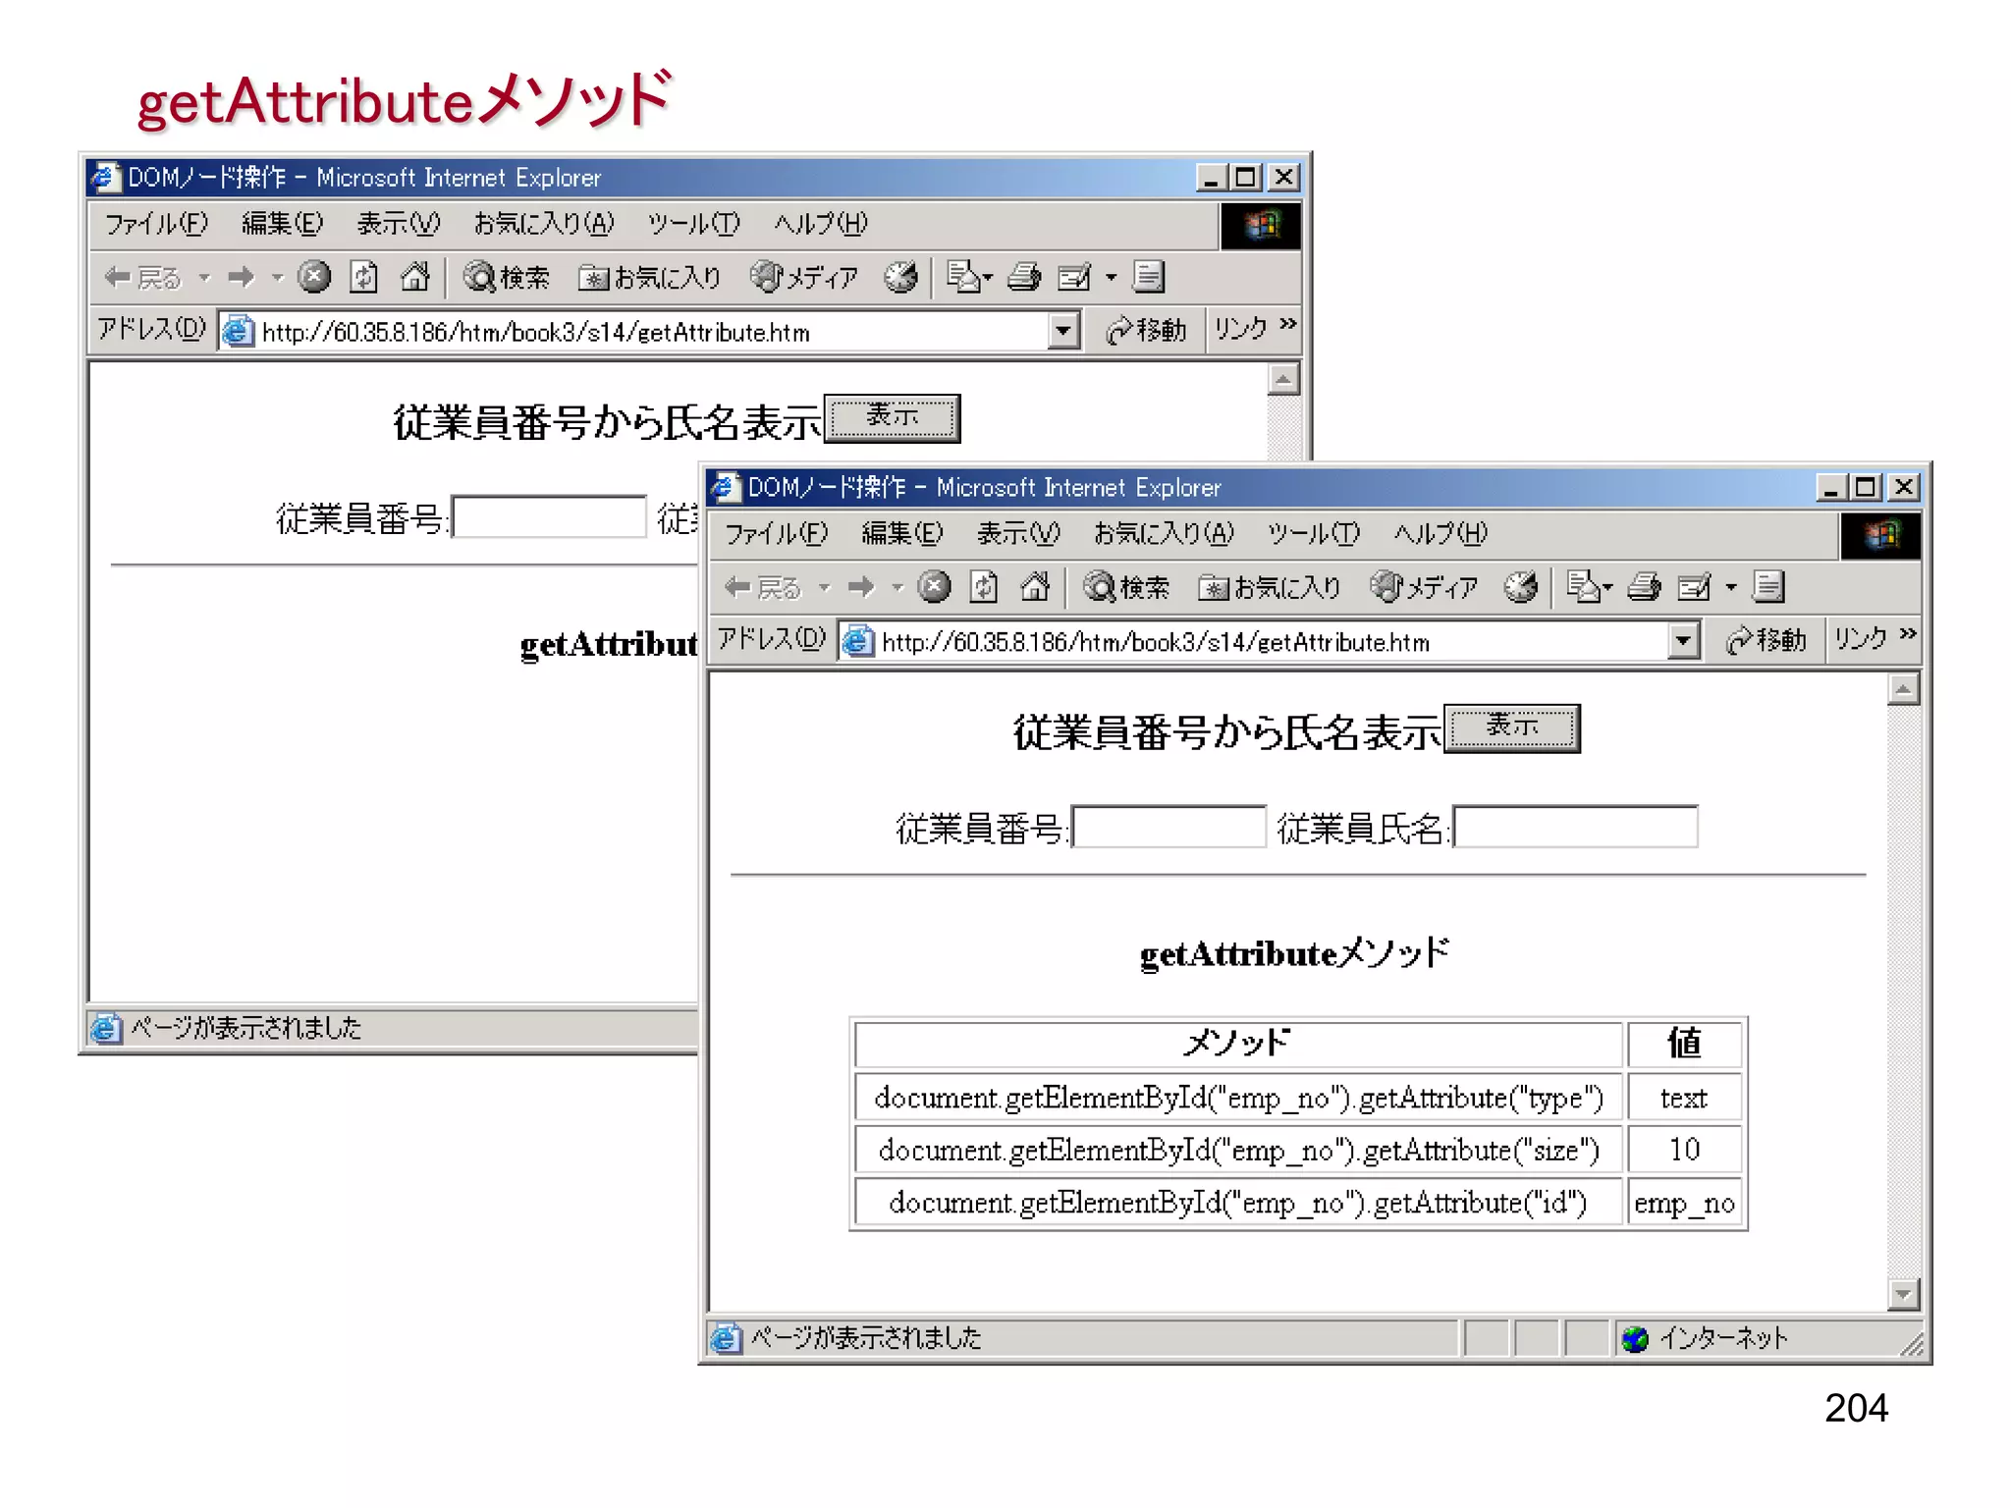Click Refresh icon in rear IE window
The image size is (2011, 1508).
[363, 277]
